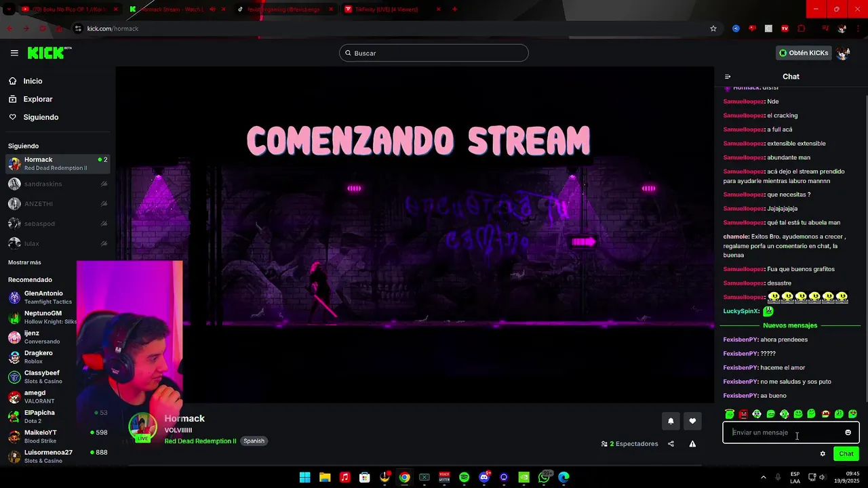Click the report warning triangle icon
868x488 pixels.
click(x=692, y=444)
